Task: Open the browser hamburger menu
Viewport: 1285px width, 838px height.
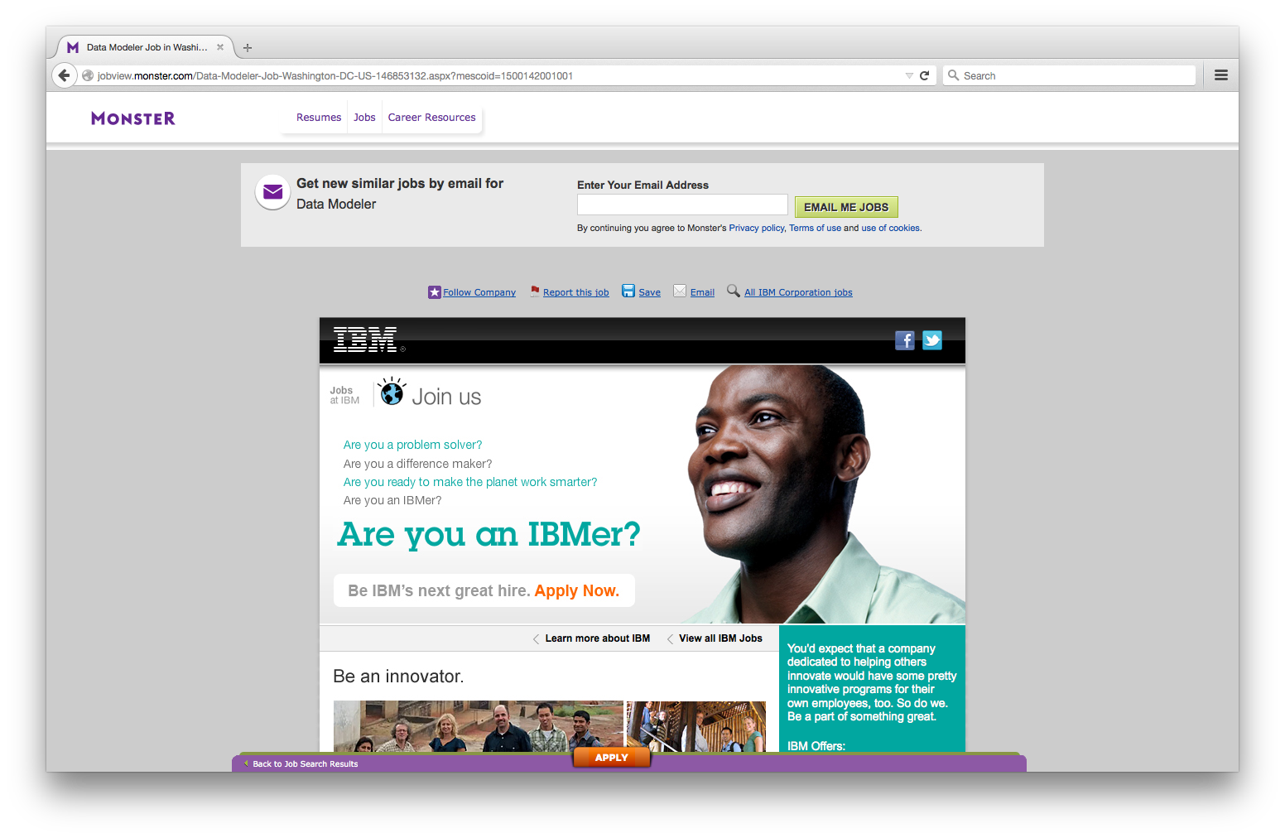Action: pos(1221,75)
